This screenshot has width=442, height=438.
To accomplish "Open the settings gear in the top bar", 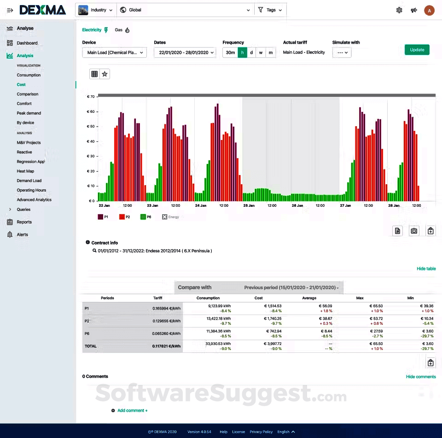I will tap(399, 10).
